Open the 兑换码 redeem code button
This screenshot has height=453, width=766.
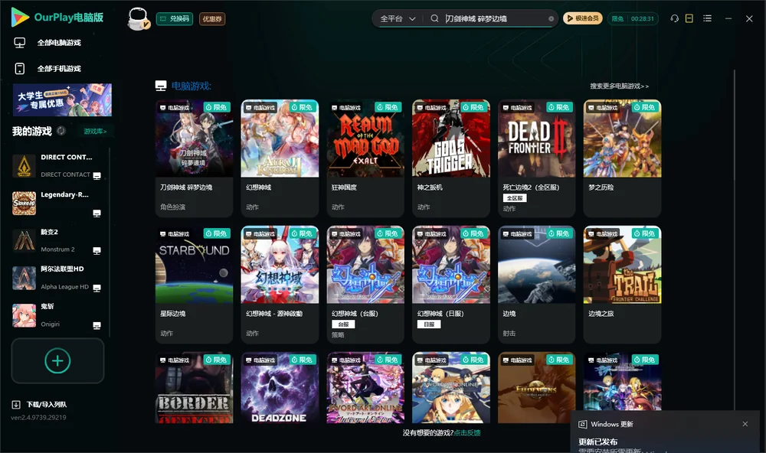click(175, 18)
